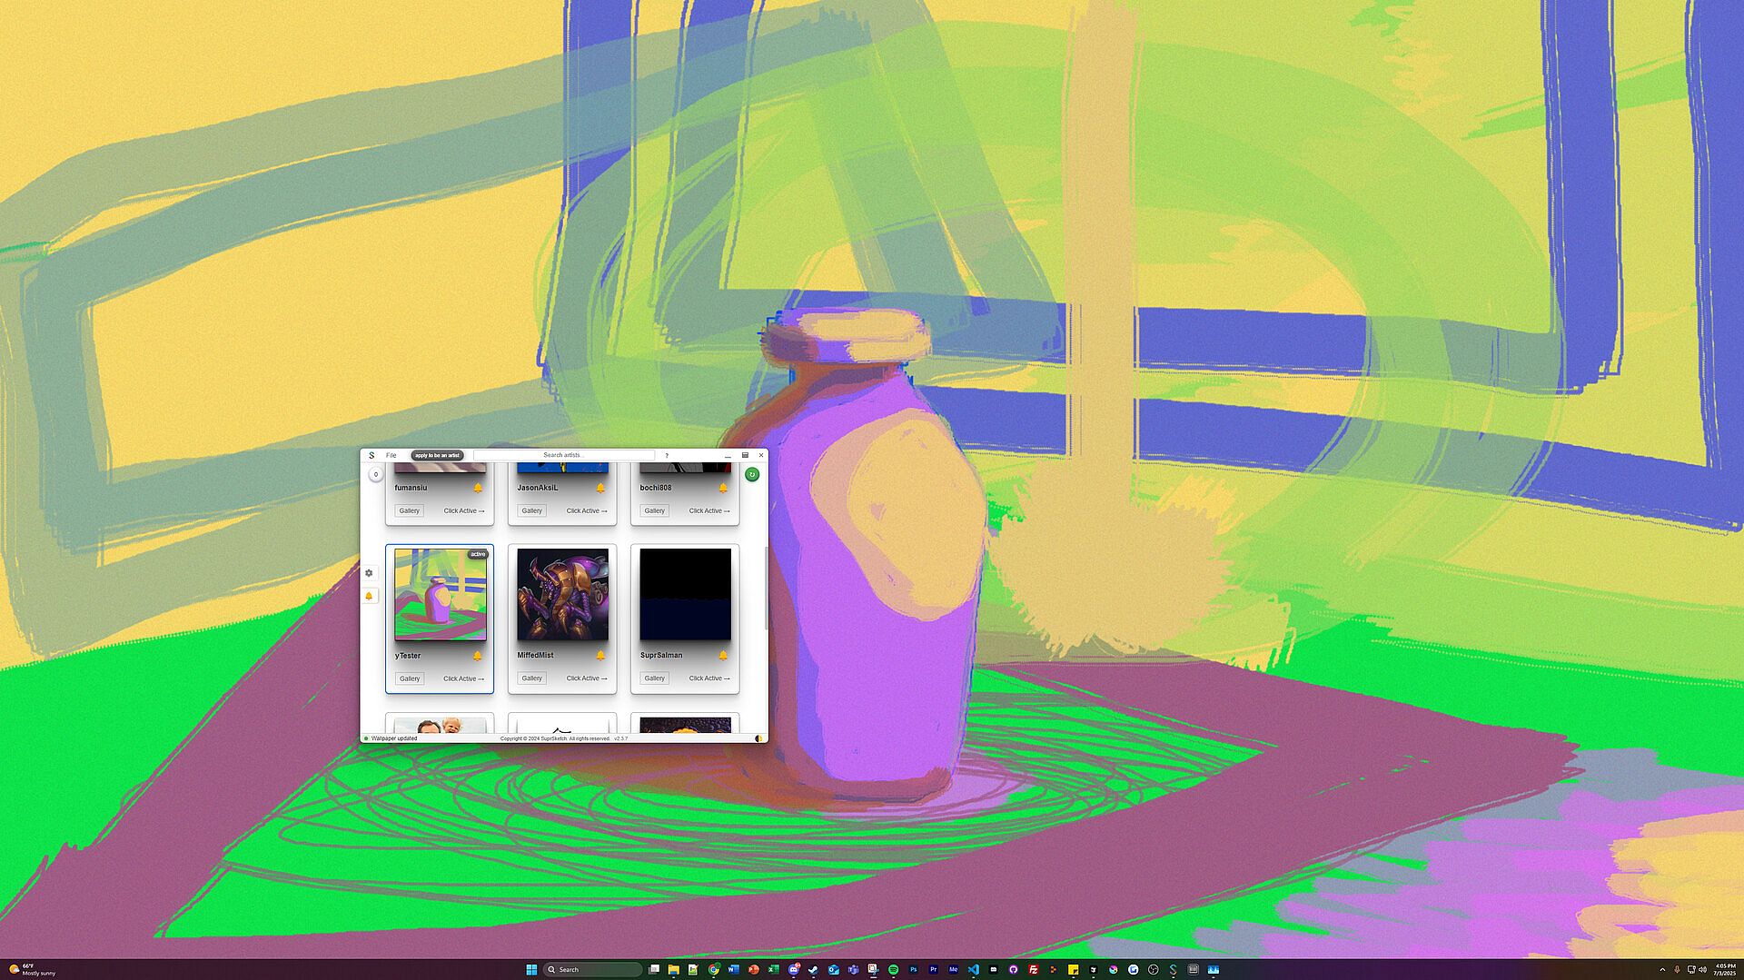Click the SuprSketch window vertical scrollbar
This screenshot has width=1744, height=980.
coord(766,589)
